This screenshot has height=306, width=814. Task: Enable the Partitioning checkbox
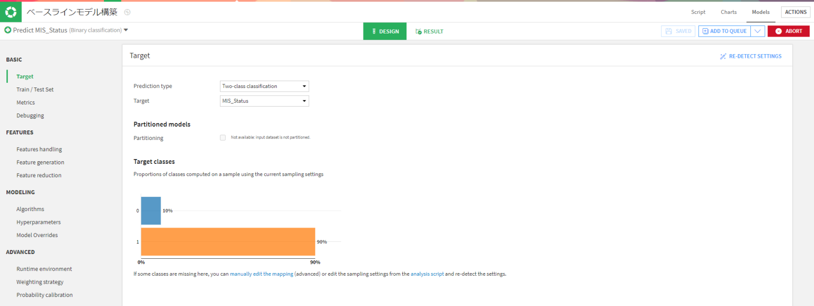point(223,137)
